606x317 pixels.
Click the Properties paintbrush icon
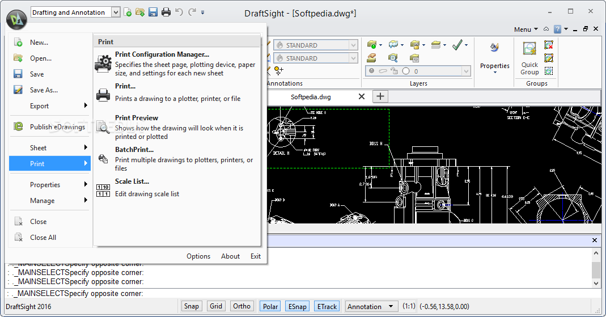495,48
